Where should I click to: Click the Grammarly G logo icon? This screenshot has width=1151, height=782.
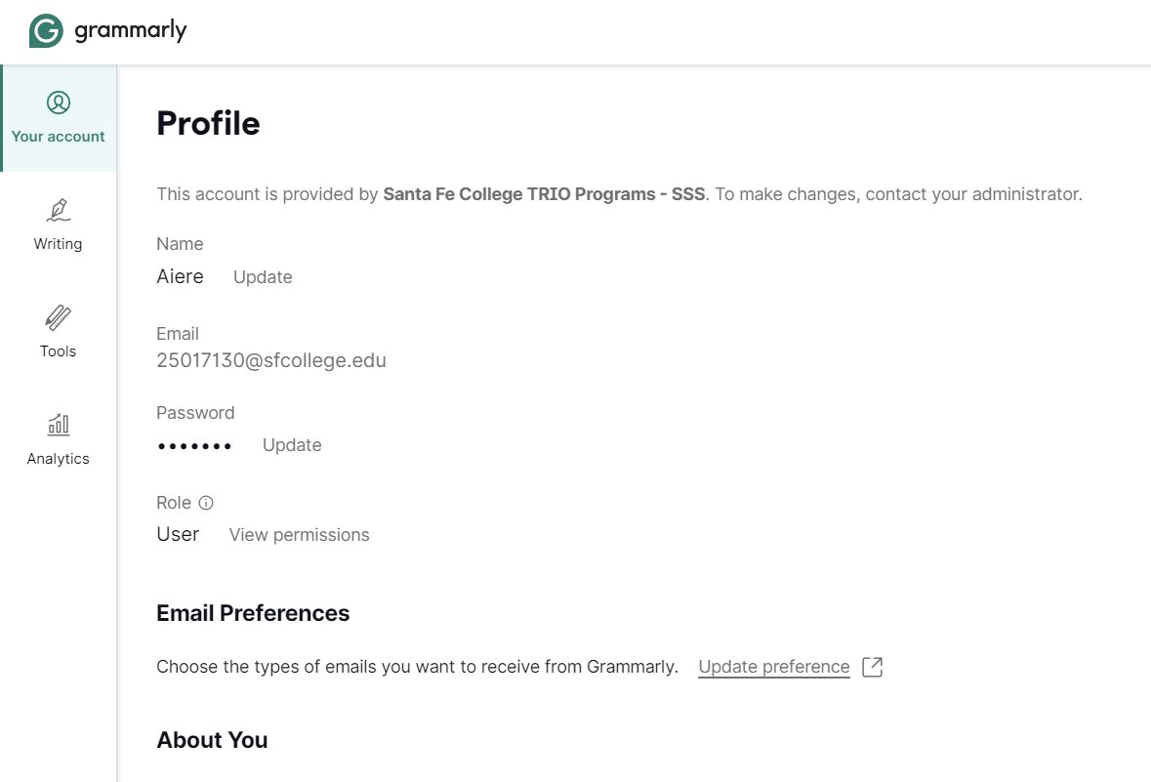46,31
